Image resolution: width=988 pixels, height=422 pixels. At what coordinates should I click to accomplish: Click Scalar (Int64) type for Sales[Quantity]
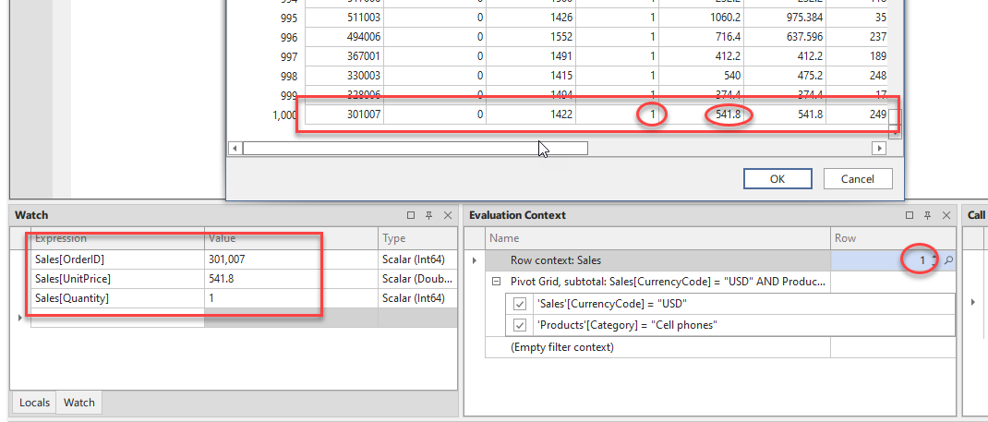(x=417, y=298)
